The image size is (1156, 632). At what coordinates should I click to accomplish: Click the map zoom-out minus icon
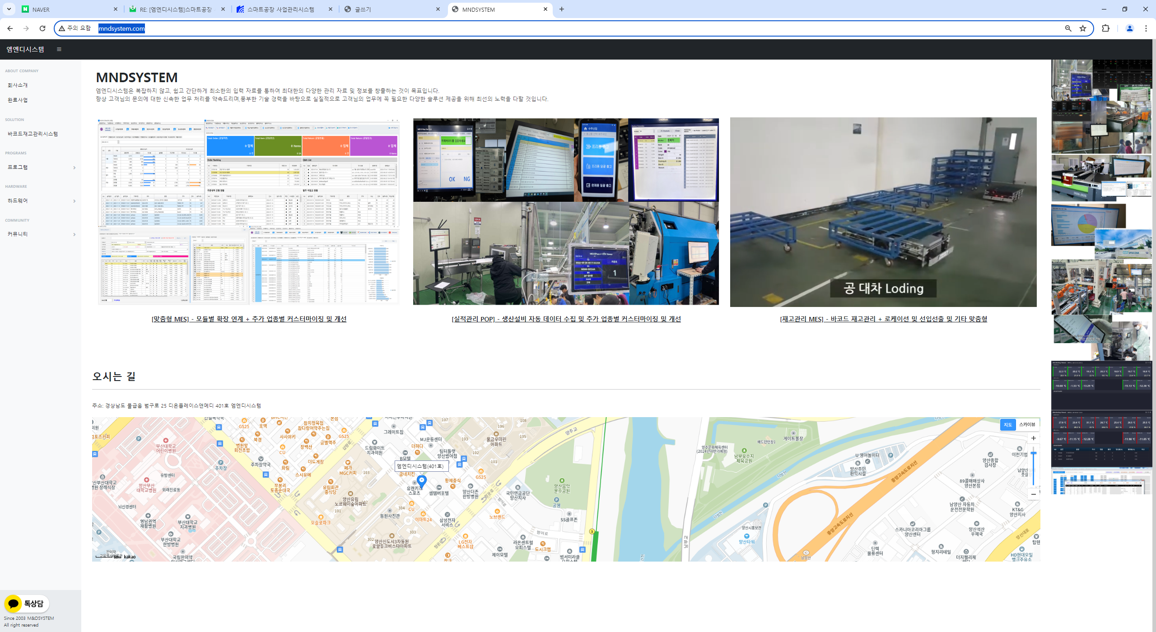(1033, 494)
